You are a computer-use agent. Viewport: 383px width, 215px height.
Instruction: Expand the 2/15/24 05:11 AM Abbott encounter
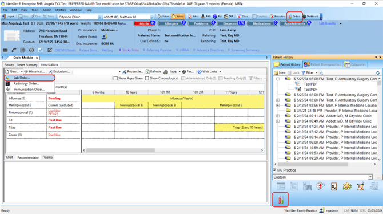[278, 116]
